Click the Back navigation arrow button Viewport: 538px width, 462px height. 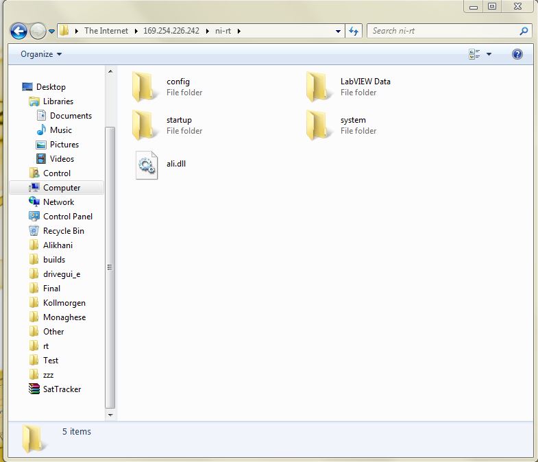pos(19,31)
